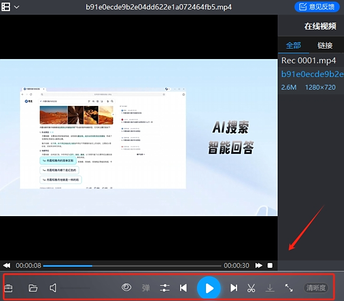Skip to the previous video

pyautogui.click(x=183, y=288)
